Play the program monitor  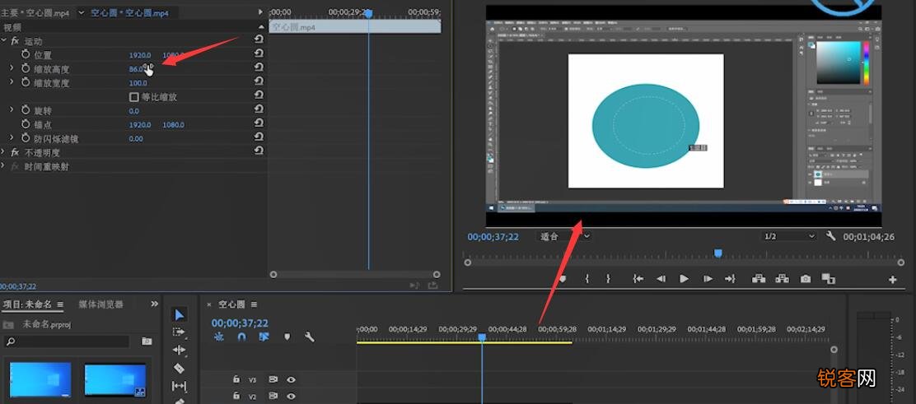coord(684,279)
